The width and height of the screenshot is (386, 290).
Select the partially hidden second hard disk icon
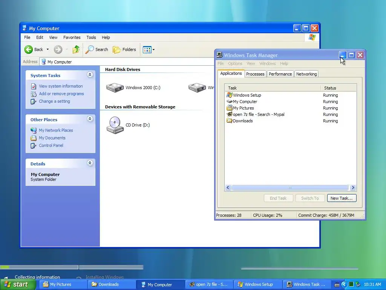pos(197,88)
